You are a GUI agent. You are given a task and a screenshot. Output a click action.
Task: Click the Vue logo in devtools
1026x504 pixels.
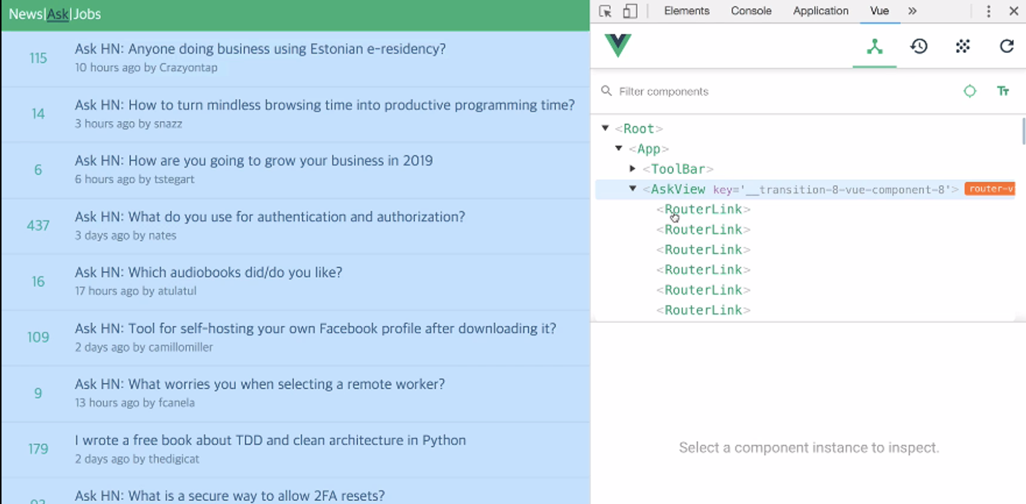[618, 46]
